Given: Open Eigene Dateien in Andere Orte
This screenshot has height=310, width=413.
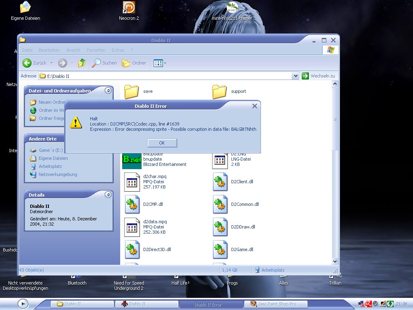Looking at the screenshot, I should tap(49, 158).
